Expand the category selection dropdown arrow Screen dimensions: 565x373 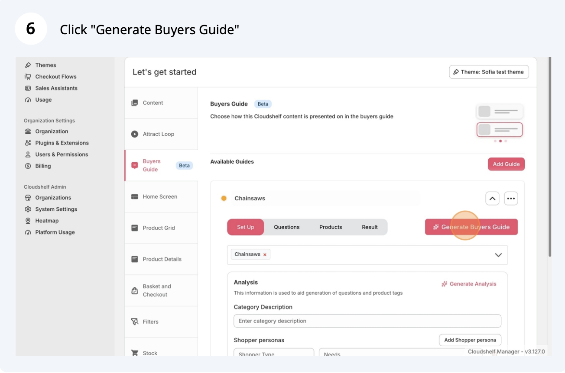click(x=498, y=255)
